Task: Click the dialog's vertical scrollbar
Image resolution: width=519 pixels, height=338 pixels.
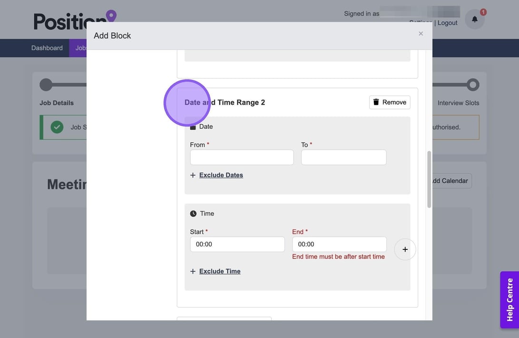Action: (x=429, y=179)
